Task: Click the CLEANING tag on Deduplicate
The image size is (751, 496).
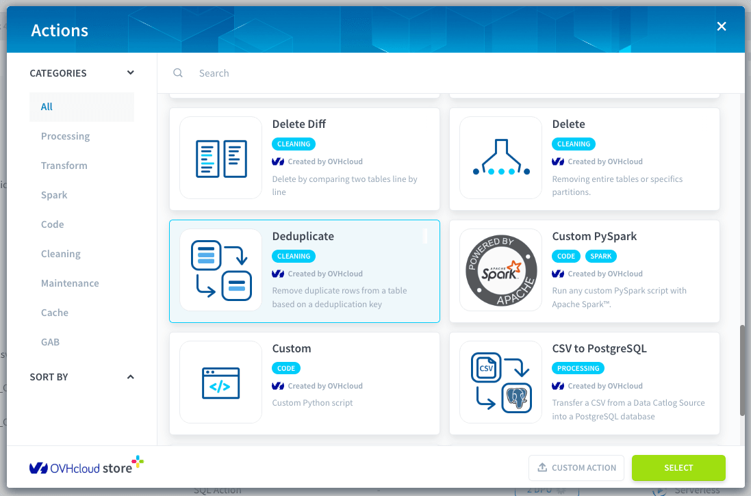Action: tap(294, 256)
